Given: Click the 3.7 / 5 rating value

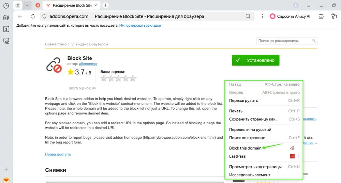Looking at the screenshot, I should (83, 72).
